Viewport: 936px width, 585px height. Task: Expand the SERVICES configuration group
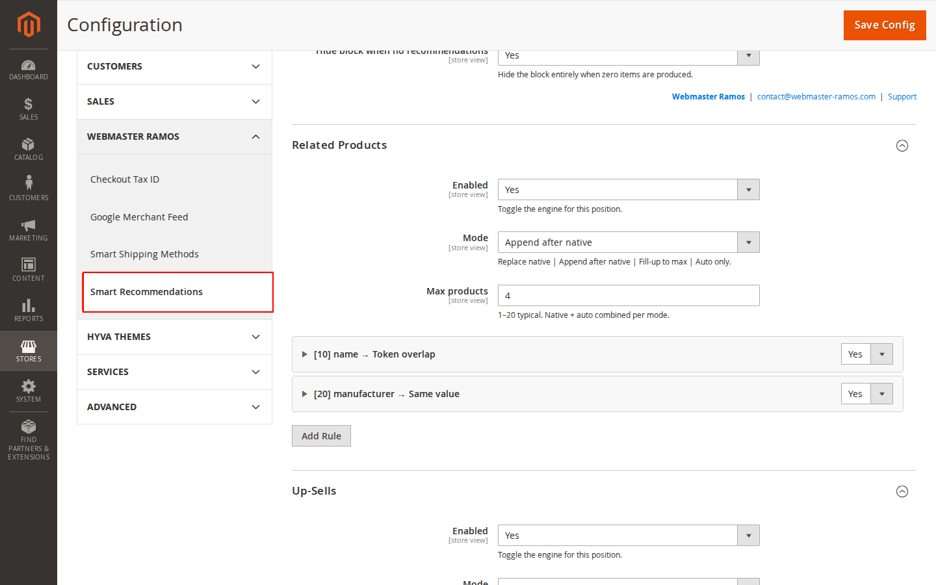(x=174, y=372)
